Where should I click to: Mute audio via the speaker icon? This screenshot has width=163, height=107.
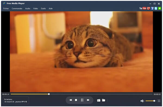pos(142,101)
